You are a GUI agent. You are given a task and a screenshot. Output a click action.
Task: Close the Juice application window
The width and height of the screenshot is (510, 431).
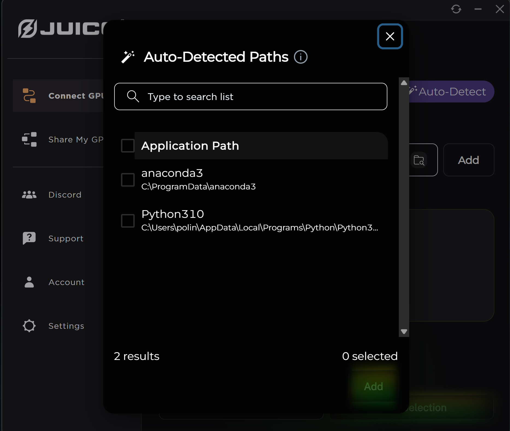500,9
